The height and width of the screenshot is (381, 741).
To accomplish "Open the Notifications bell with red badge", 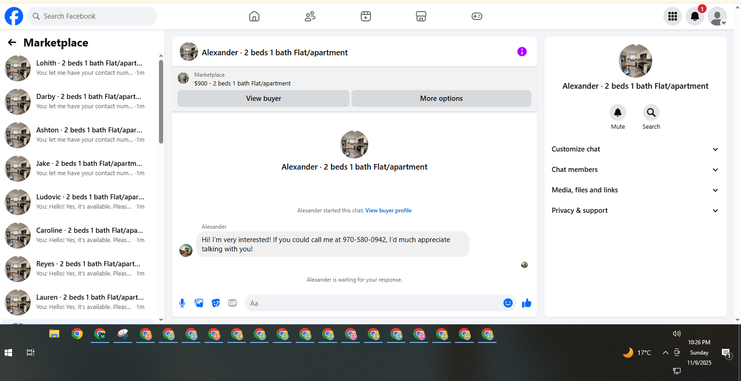I will 695,16.
